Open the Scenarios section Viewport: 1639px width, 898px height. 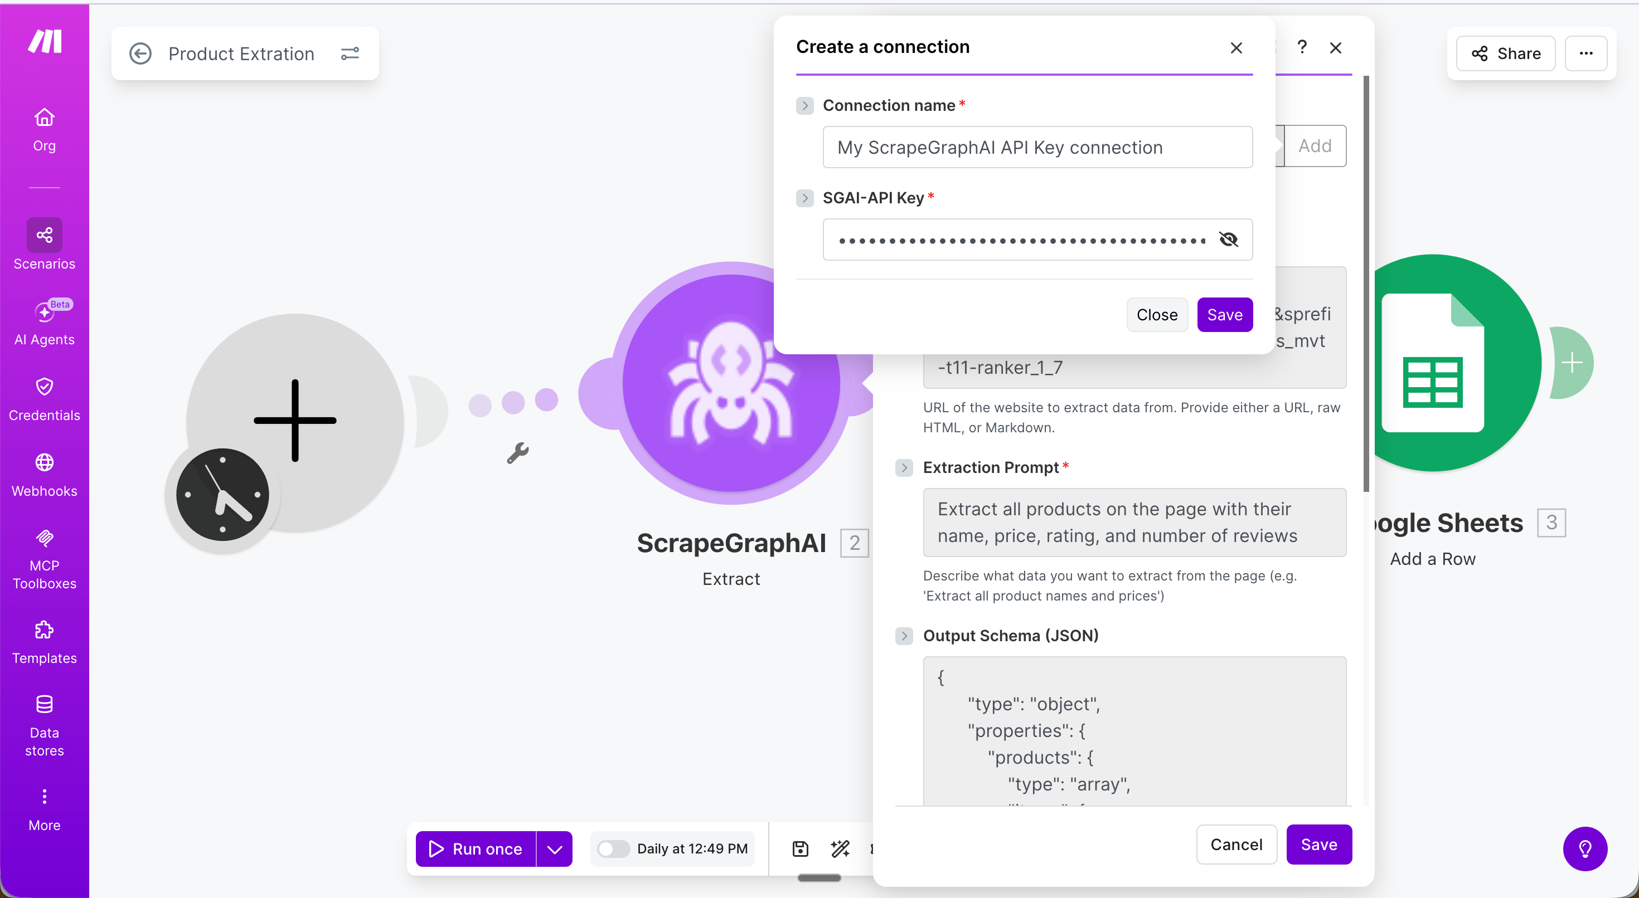pos(45,245)
